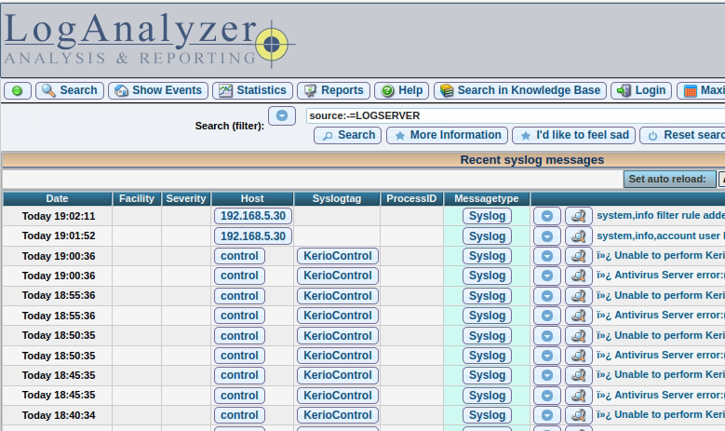
Task: Open the dropdown arrow beside Antivirus Server error at 18:45:35
Action: [547, 396]
